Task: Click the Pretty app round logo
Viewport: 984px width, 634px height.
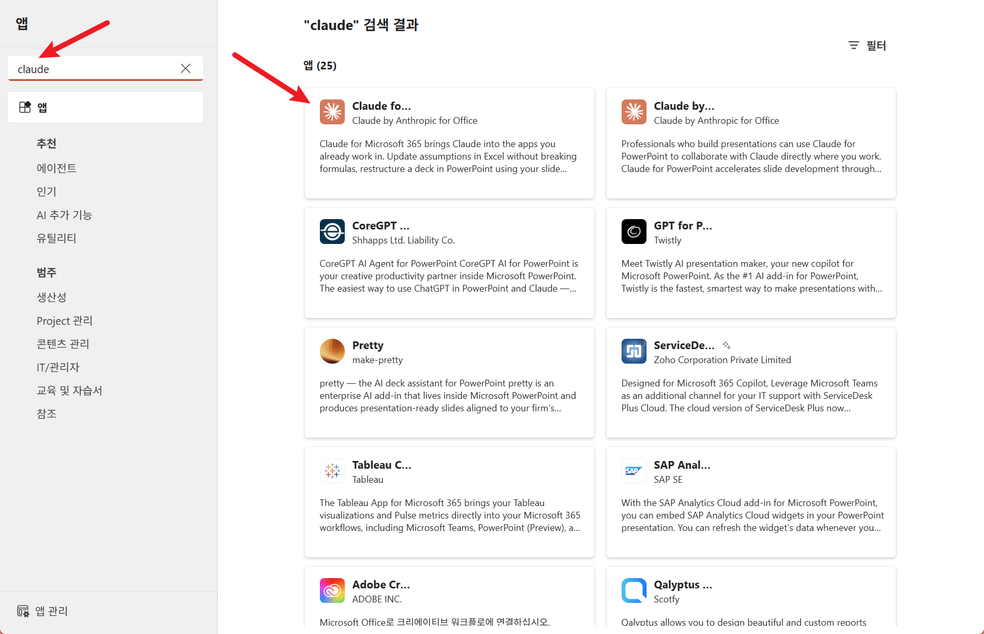Action: pos(332,351)
